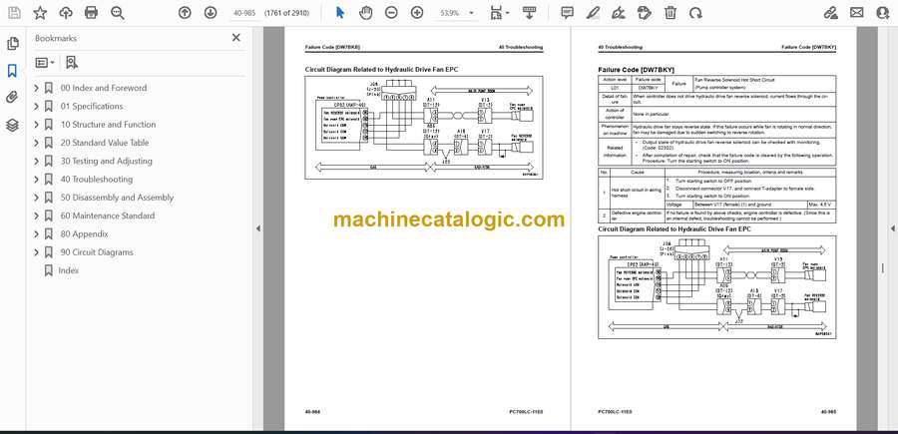The width and height of the screenshot is (898, 434).
Task: Open the Index bookmark entry
Action: [x=68, y=270]
